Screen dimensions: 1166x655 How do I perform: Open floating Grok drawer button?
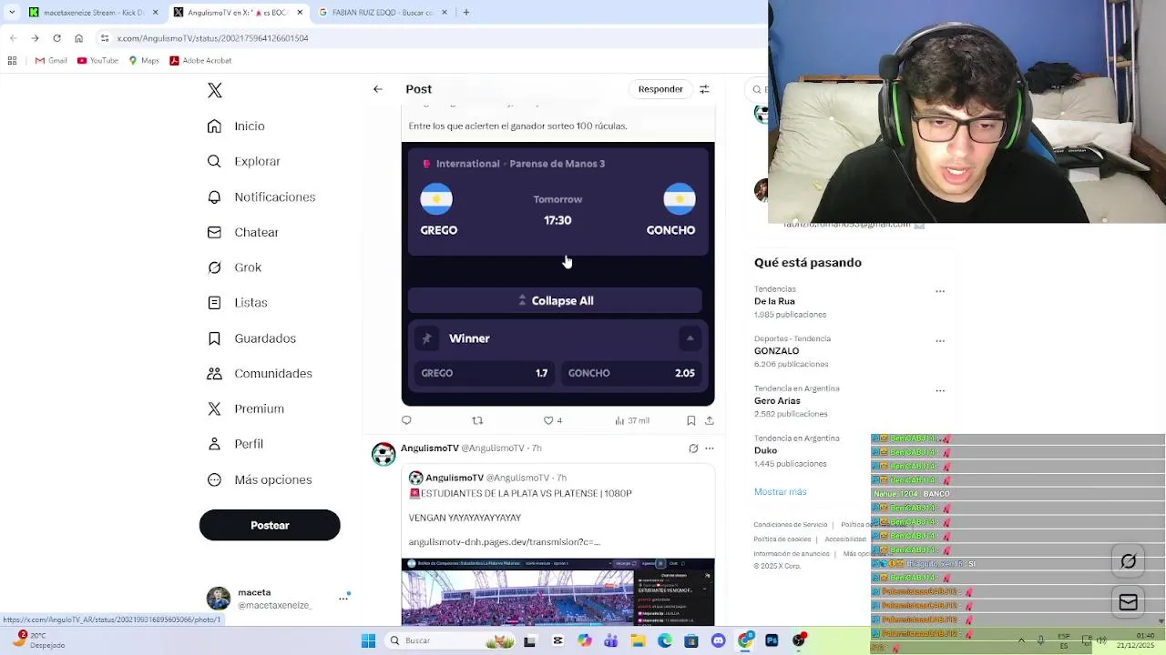1128,561
